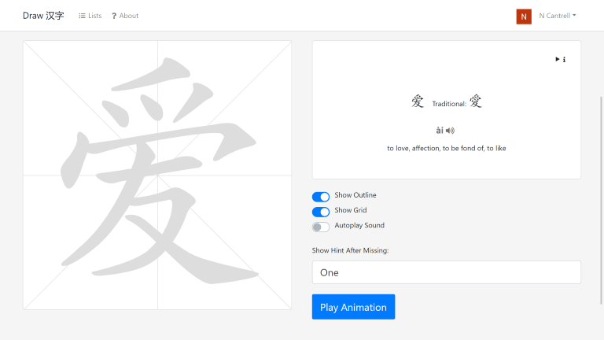604x340 pixels.
Task: Disable the Show Outline toggle
Action: (321, 197)
